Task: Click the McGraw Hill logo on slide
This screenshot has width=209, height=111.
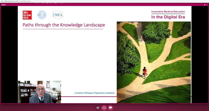Action: pyautogui.click(x=27, y=15)
